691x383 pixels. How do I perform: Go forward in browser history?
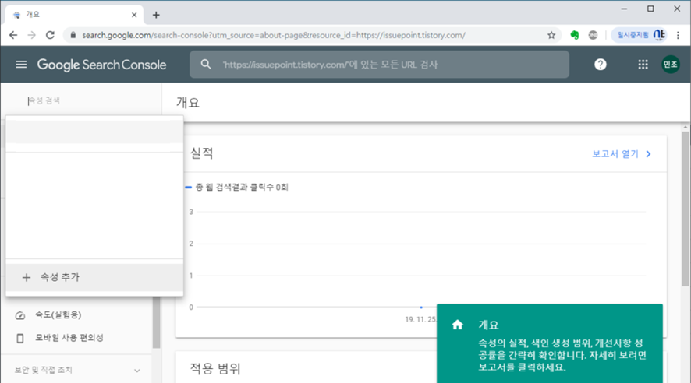pyautogui.click(x=32, y=35)
